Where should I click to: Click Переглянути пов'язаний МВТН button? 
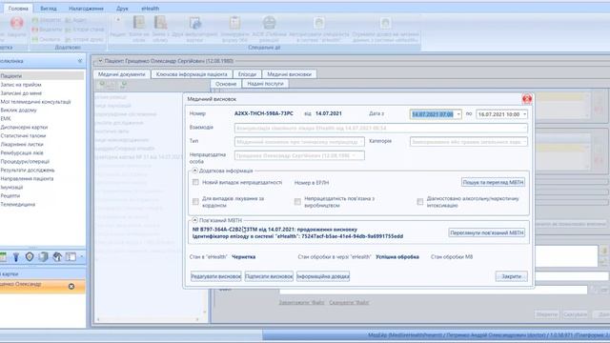tap(487, 232)
